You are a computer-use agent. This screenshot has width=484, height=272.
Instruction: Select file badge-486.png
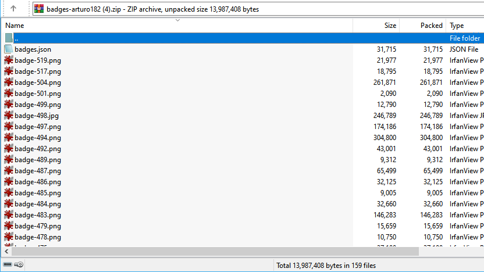coord(38,182)
